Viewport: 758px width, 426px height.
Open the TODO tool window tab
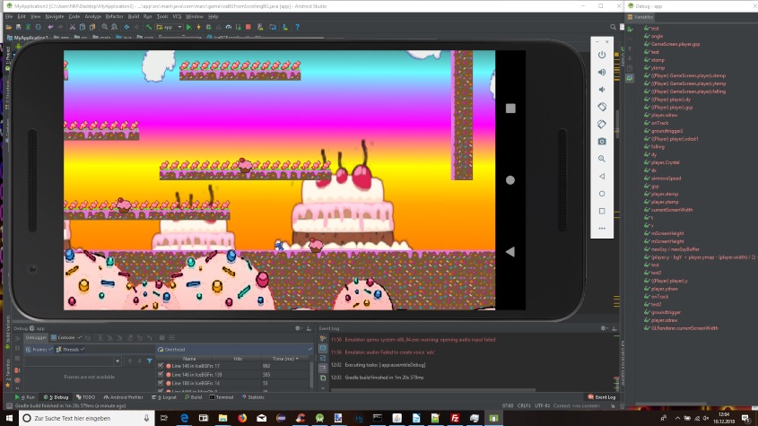pyautogui.click(x=85, y=397)
